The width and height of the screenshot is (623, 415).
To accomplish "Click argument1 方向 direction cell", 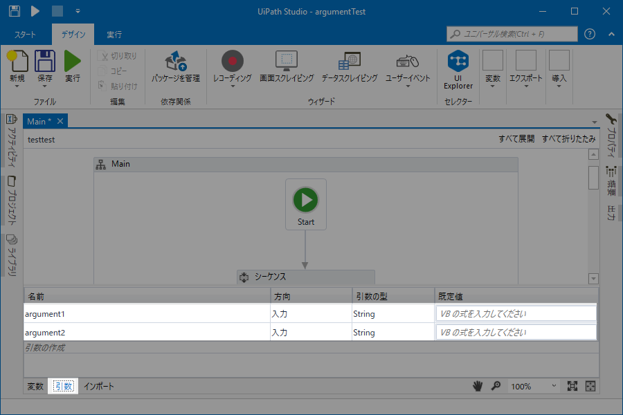I will click(x=311, y=314).
